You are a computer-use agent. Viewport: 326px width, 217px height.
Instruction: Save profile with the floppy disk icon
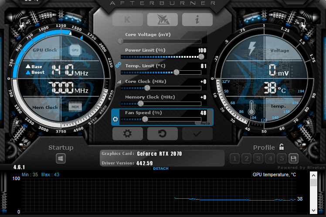[x=294, y=158]
